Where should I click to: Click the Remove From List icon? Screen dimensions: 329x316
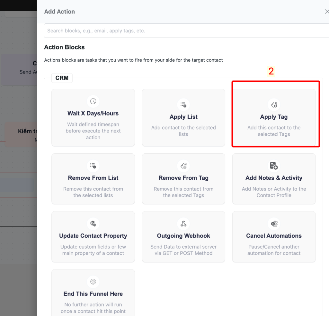(x=93, y=166)
